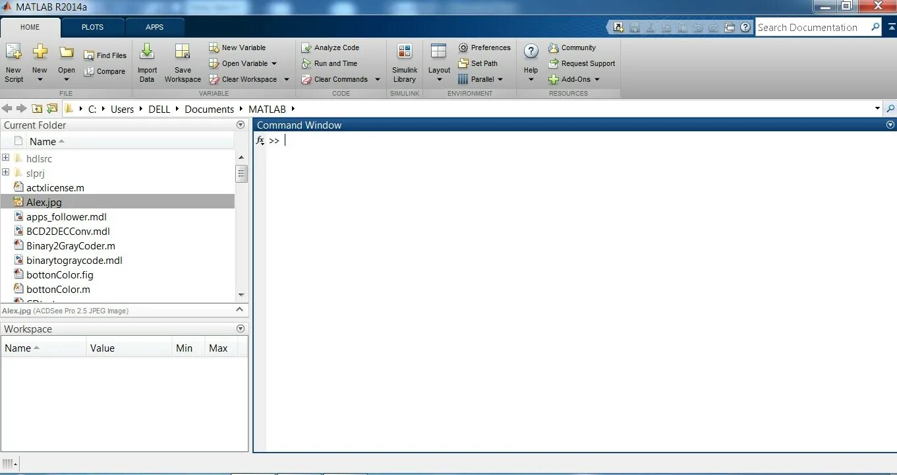Screen dimensions: 897x475
Task: Expand the hdlsrc folder tree node
Action: tap(6, 158)
